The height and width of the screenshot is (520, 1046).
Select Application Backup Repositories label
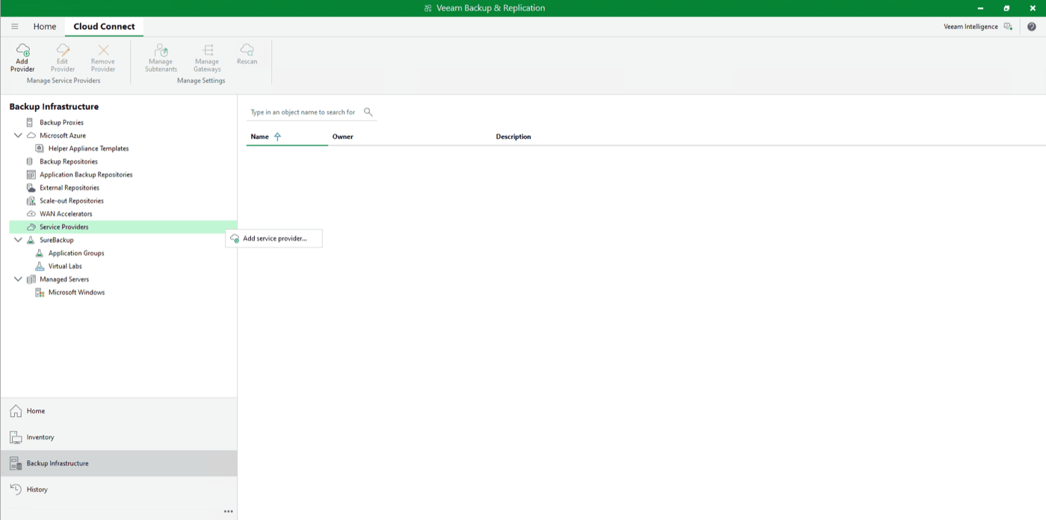tap(86, 175)
